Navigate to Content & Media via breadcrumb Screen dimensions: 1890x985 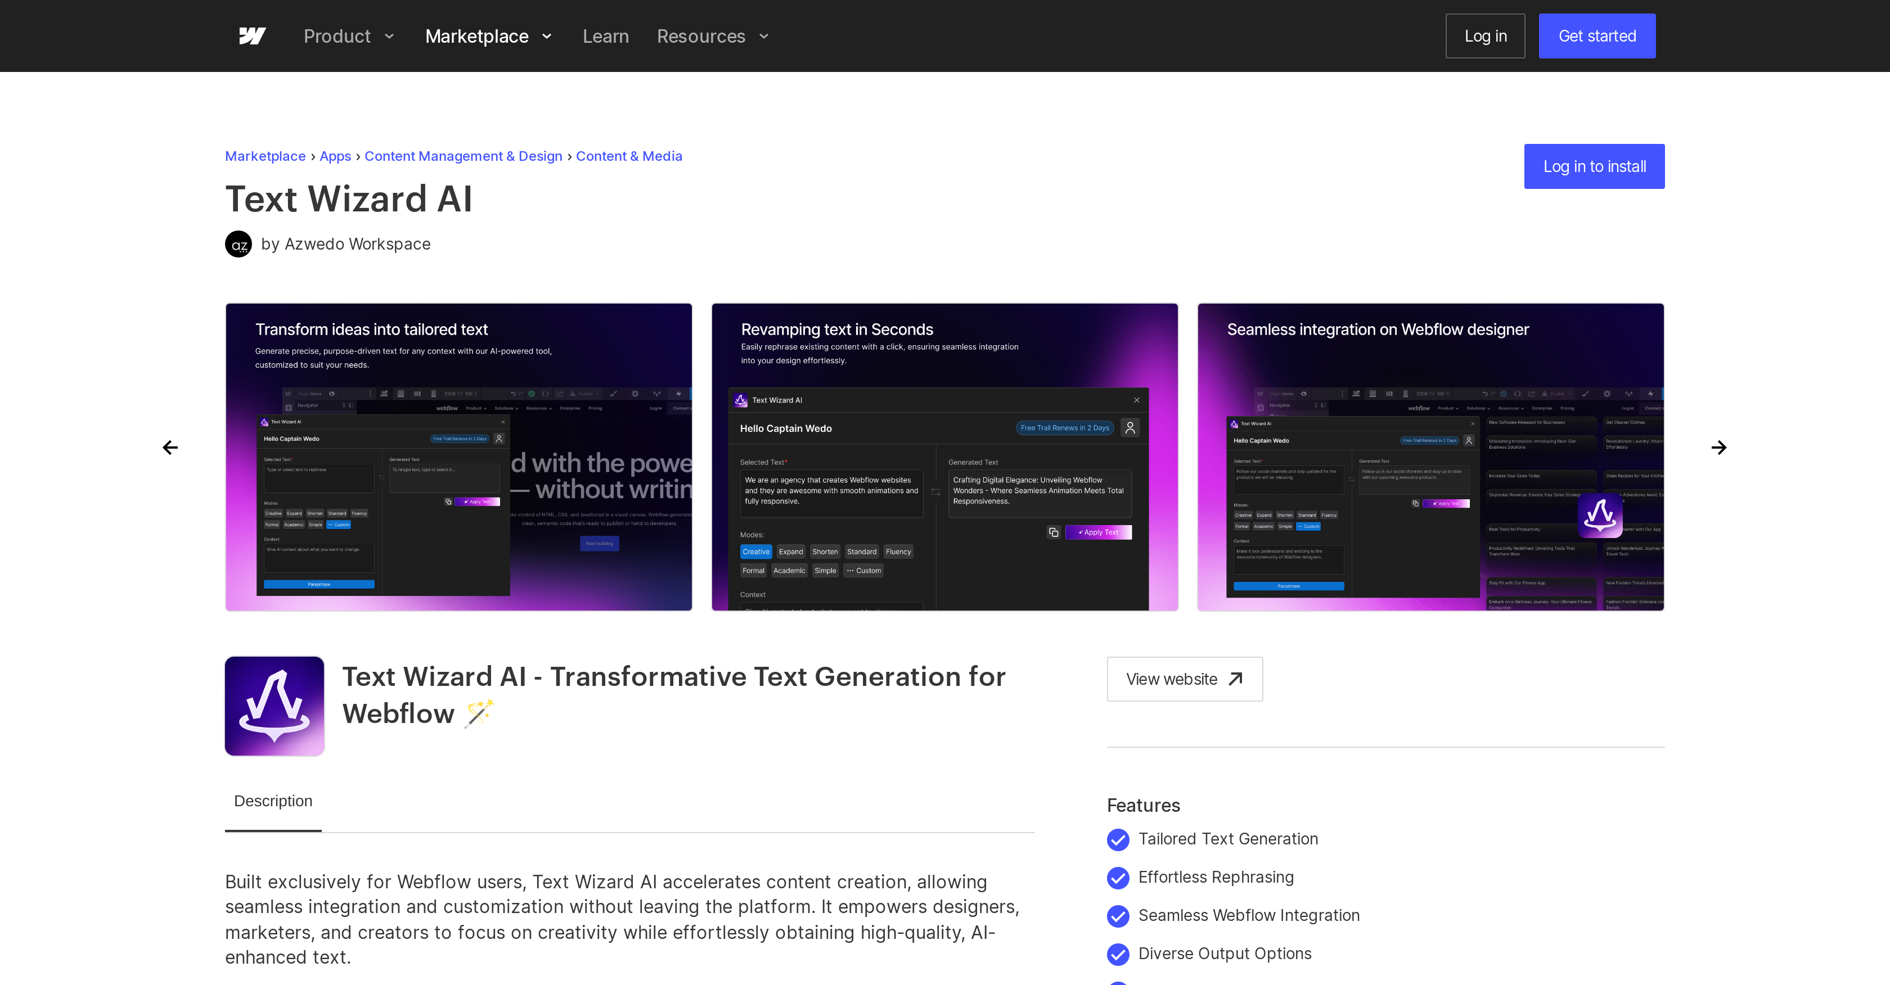629,156
